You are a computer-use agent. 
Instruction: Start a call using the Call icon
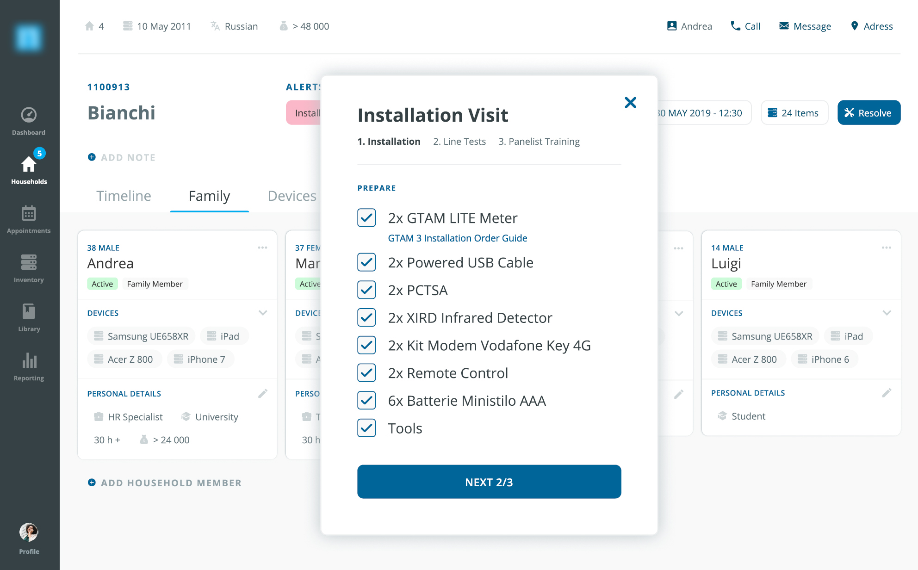[x=735, y=26]
